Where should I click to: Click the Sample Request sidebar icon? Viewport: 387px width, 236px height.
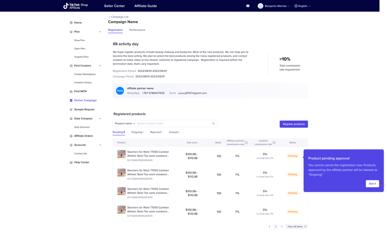pyautogui.click(x=71, y=109)
